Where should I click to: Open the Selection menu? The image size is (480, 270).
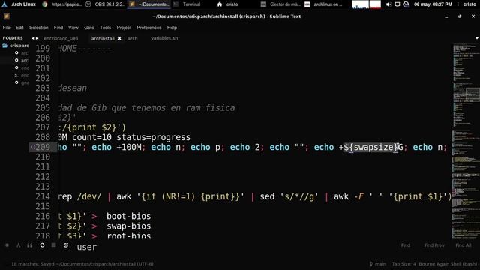pyautogui.click(x=38, y=28)
